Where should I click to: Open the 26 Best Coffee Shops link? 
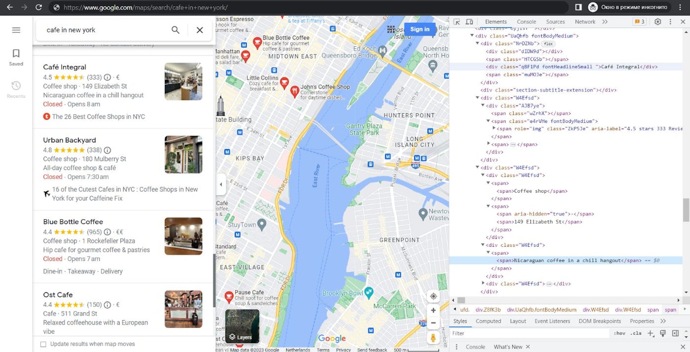click(98, 116)
